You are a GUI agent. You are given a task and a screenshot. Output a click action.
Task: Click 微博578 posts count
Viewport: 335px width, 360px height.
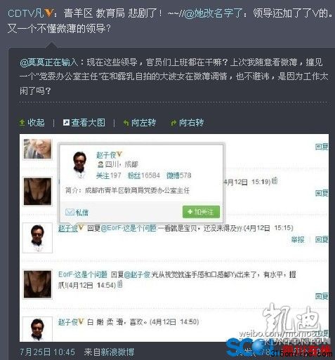178,175
